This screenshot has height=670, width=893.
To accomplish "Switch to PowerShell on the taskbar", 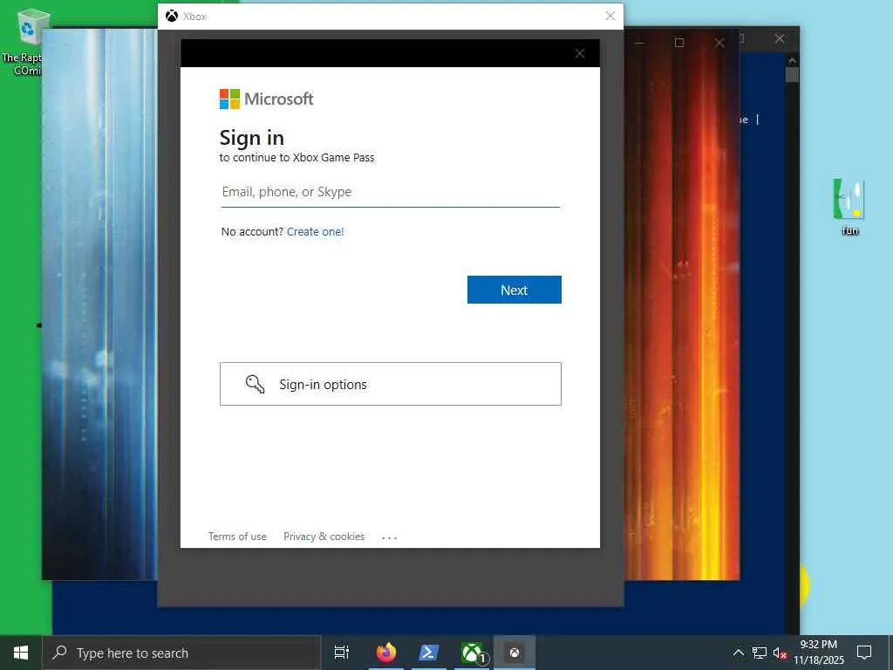I will [428, 653].
